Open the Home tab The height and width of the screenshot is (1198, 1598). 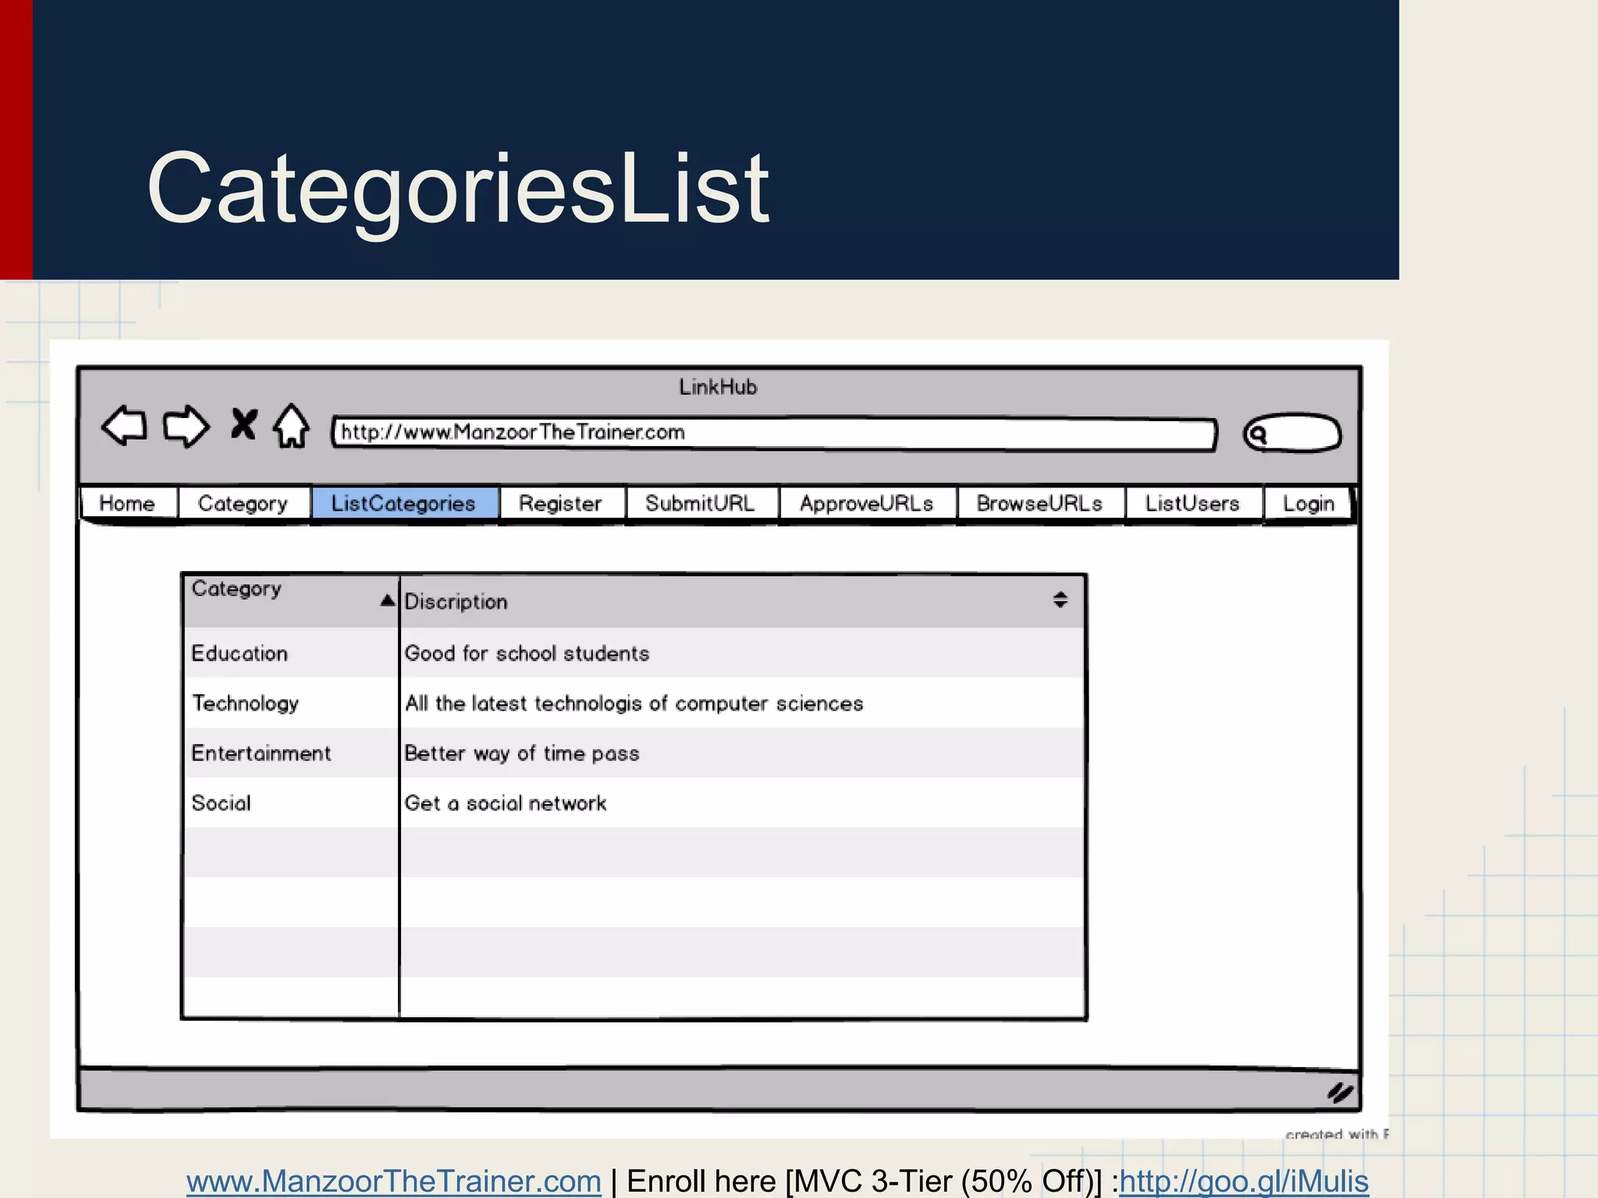click(x=127, y=504)
